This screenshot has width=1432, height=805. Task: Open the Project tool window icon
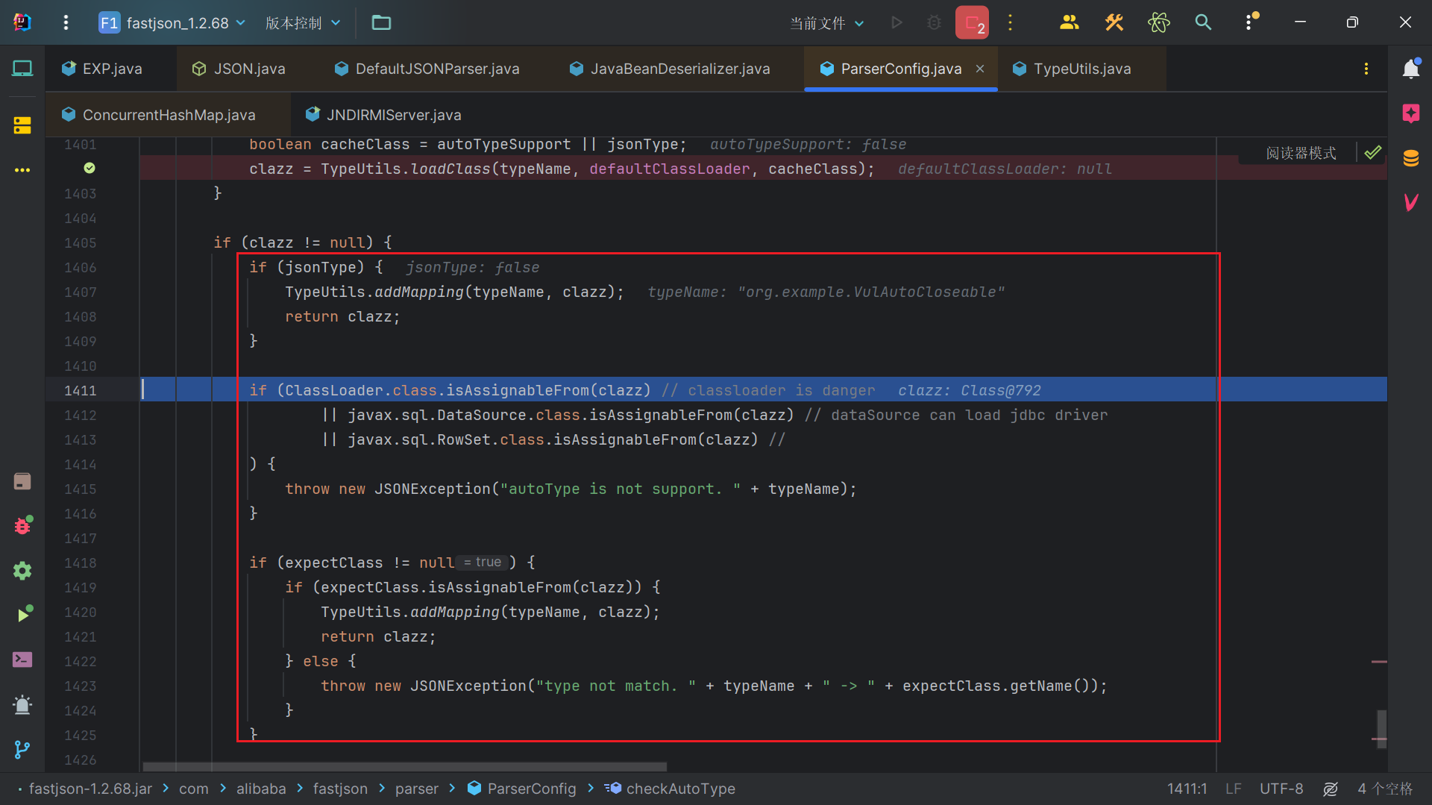point(22,69)
